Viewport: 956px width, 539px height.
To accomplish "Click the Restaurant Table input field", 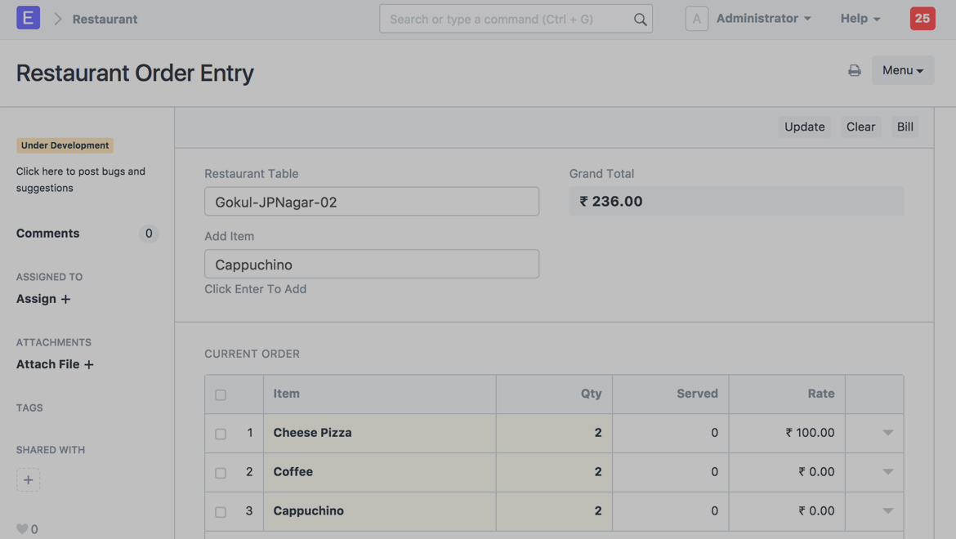I will click(x=371, y=202).
